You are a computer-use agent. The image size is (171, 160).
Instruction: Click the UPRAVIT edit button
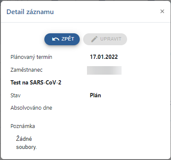click(105, 39)
